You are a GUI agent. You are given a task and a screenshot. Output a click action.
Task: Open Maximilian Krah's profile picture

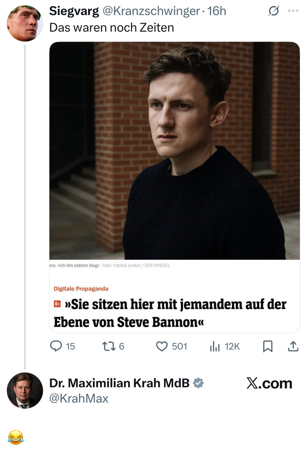point(25,390)
